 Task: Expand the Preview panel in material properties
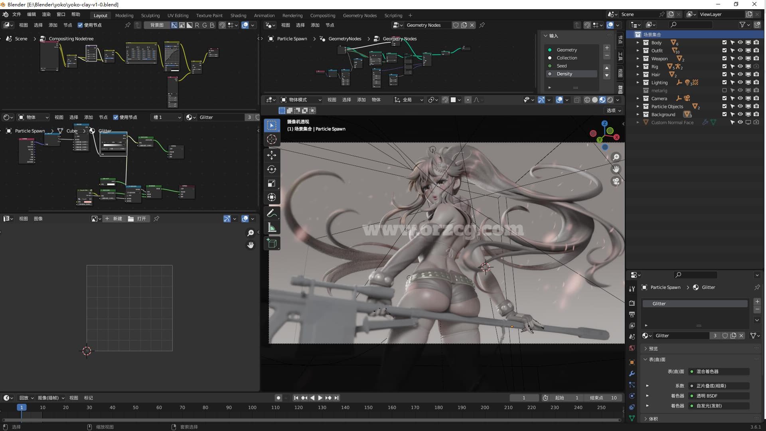pyautogui.click(x=653, y=348)
